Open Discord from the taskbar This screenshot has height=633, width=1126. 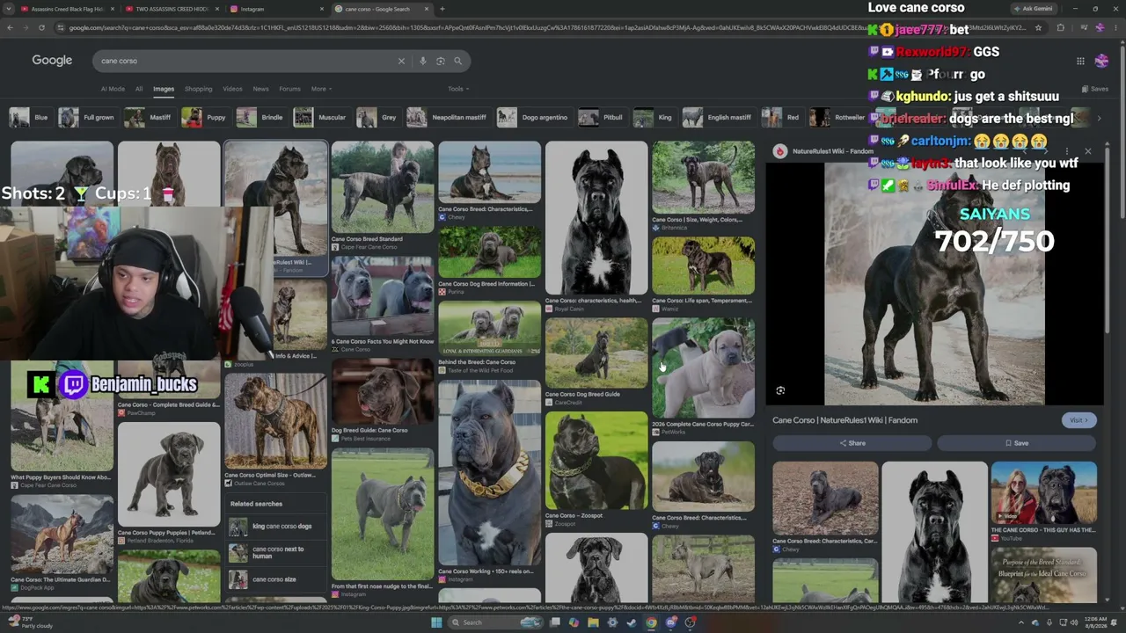tap(670, 622)
